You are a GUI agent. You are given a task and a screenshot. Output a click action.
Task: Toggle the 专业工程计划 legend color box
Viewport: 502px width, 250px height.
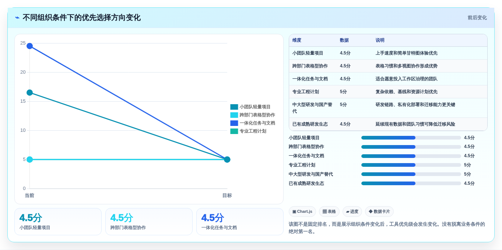tap(234, 131)
